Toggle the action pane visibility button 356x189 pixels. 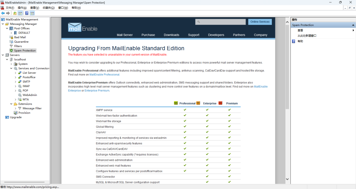(32, 13)
